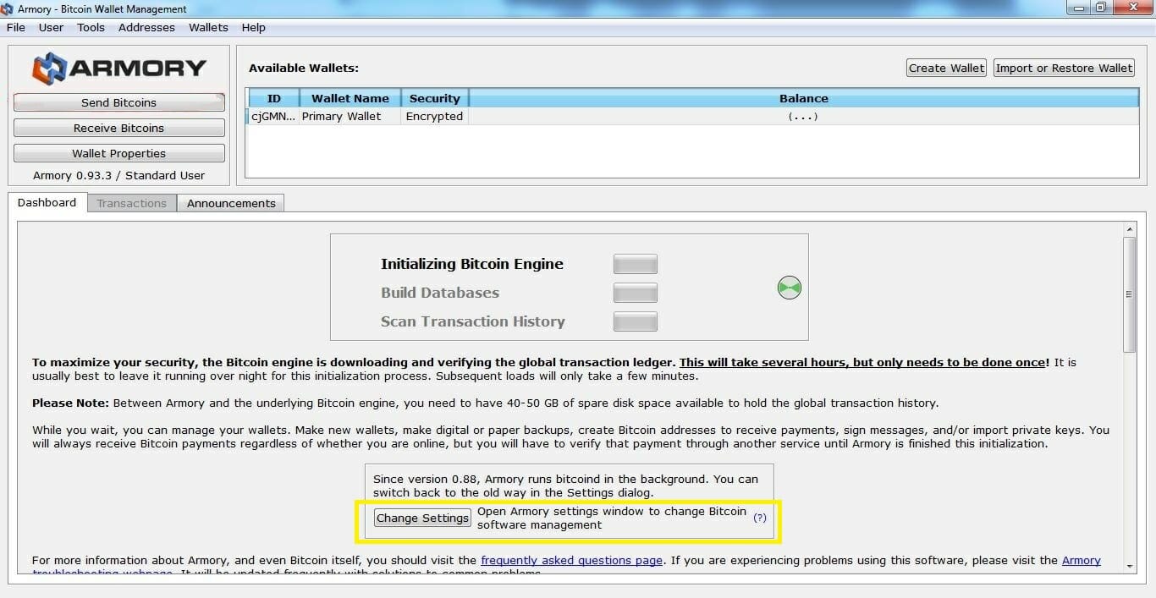Click the (...) balance cell
This screenshot has height=598, width=1156.
click(803, 117)
